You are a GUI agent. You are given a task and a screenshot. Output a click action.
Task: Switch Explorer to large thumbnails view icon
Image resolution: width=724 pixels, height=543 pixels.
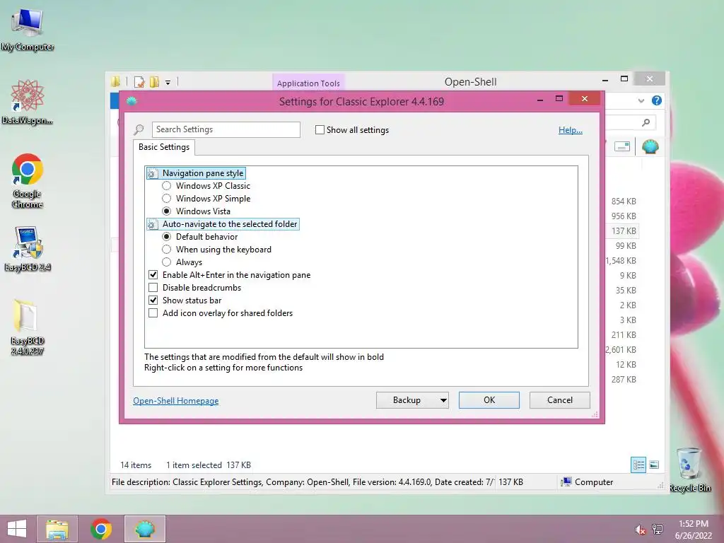[x=654, y=465]
